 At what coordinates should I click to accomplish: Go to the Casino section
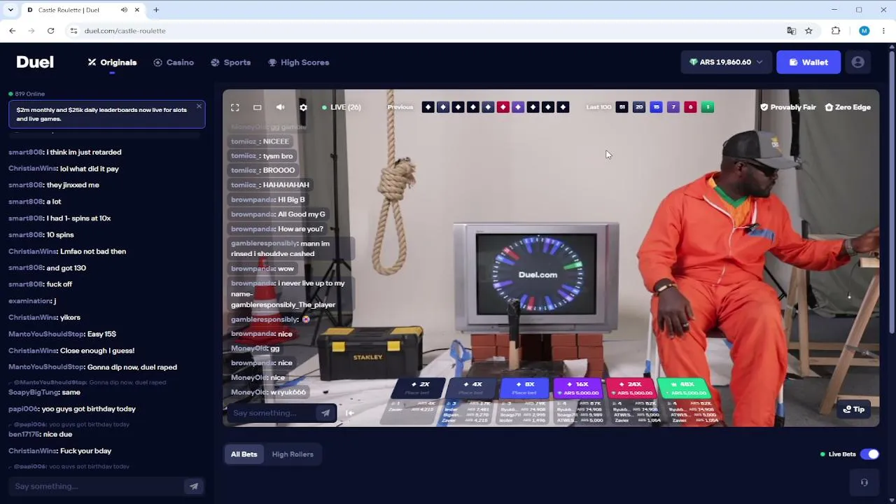[174, 62]
